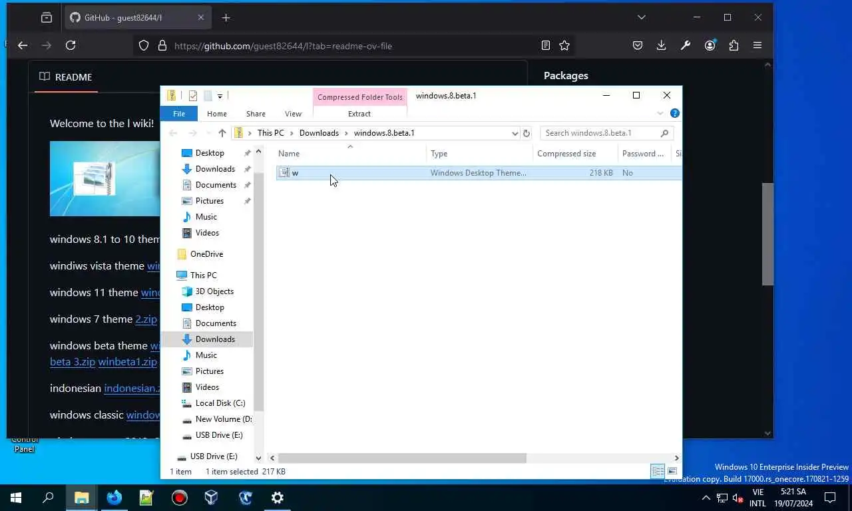Open New Volume D: in navigation pane
This screenshot has width=852, height=511.
[223, 419]
